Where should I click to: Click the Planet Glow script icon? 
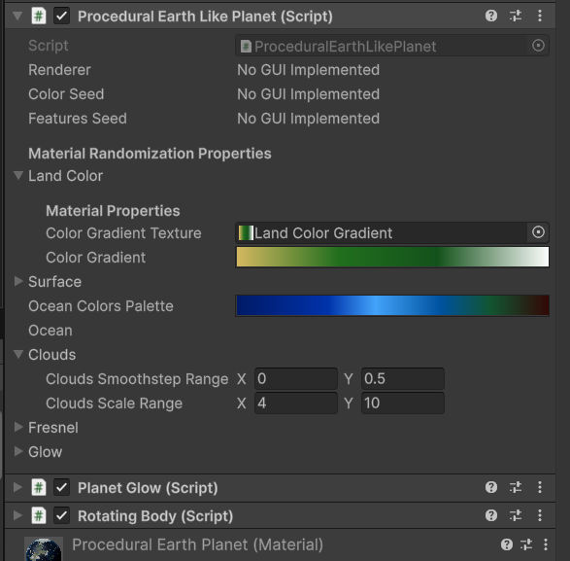pos(39,487)
